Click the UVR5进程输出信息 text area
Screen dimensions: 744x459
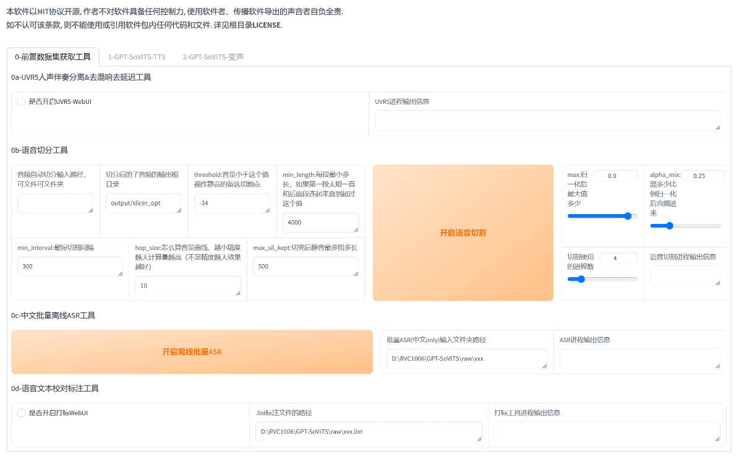coord(548,119)
